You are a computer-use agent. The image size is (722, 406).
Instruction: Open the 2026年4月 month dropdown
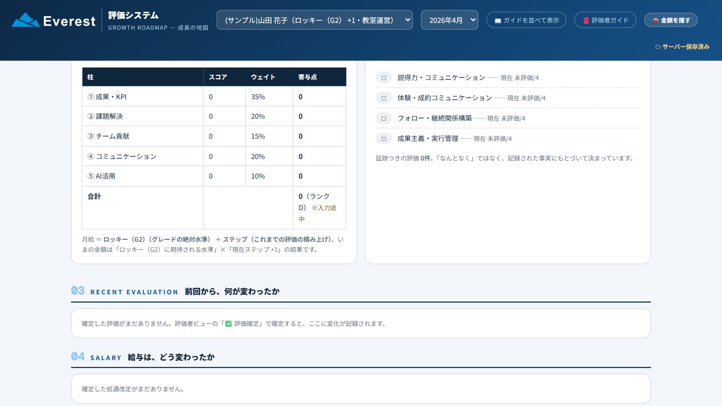[449, 20]
